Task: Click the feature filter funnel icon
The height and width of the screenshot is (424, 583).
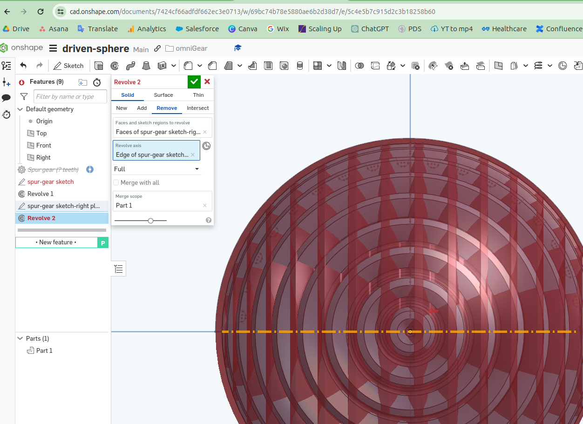Action: point(24,96)
